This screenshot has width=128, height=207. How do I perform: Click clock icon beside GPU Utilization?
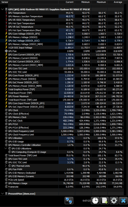click(6, 138)
